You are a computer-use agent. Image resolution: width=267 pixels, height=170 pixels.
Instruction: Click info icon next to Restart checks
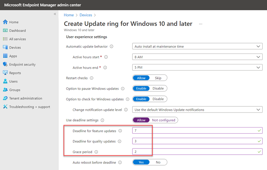tap(92, 78)
